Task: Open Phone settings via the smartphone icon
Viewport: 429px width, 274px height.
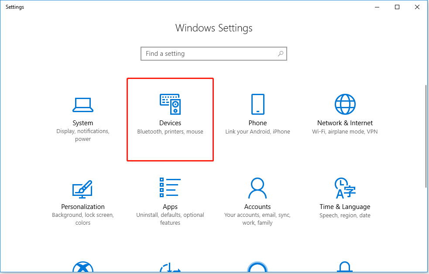Action: pos(257,105)
